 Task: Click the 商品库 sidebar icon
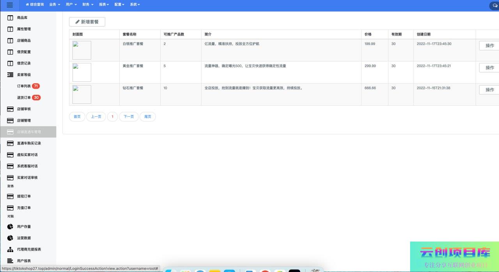click(10, 18)
